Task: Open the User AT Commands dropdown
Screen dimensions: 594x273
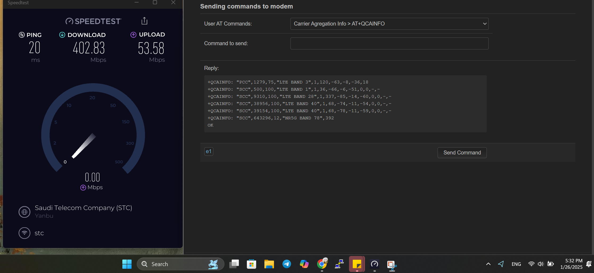Action: (x=389, y=24)
